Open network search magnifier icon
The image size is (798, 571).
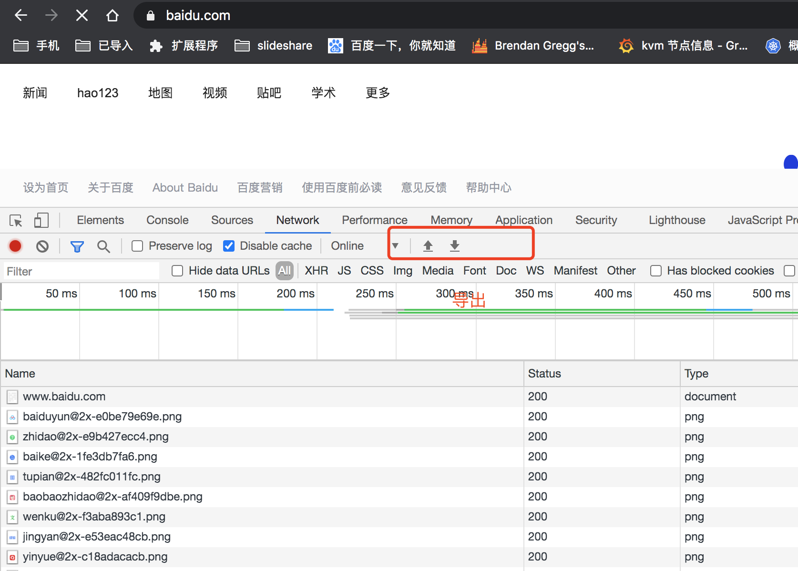click(x=103, y=246)
